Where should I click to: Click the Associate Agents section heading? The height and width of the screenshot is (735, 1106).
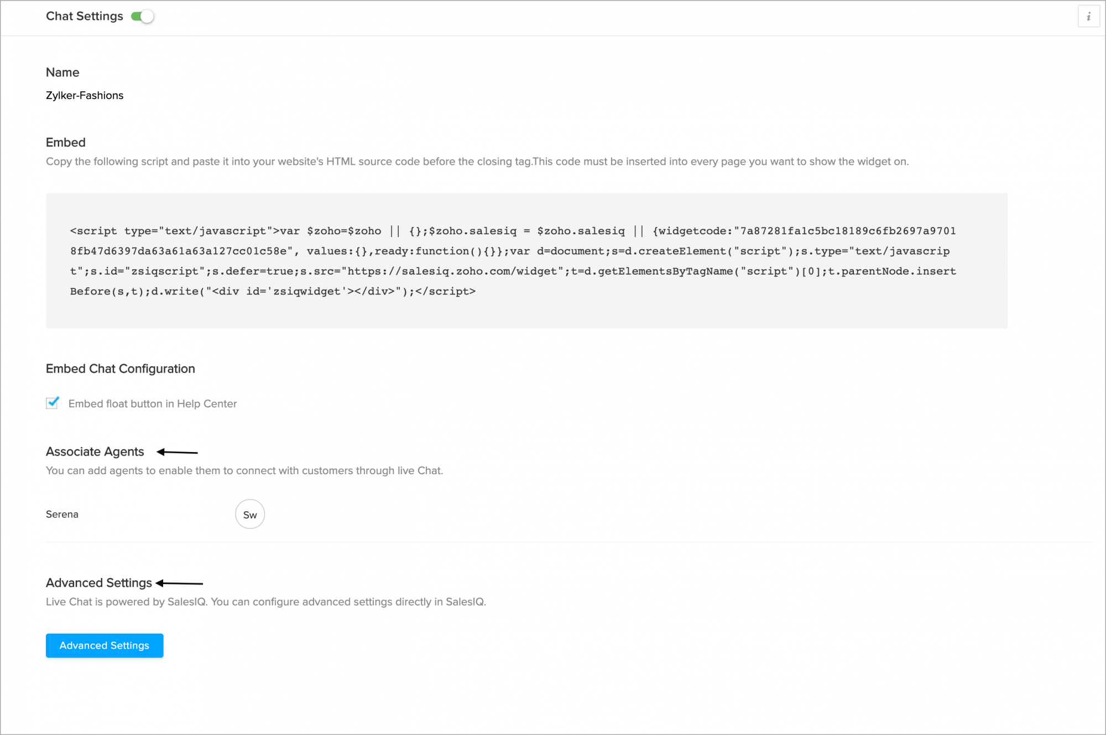pyautogui.click(x=95, y=452)
